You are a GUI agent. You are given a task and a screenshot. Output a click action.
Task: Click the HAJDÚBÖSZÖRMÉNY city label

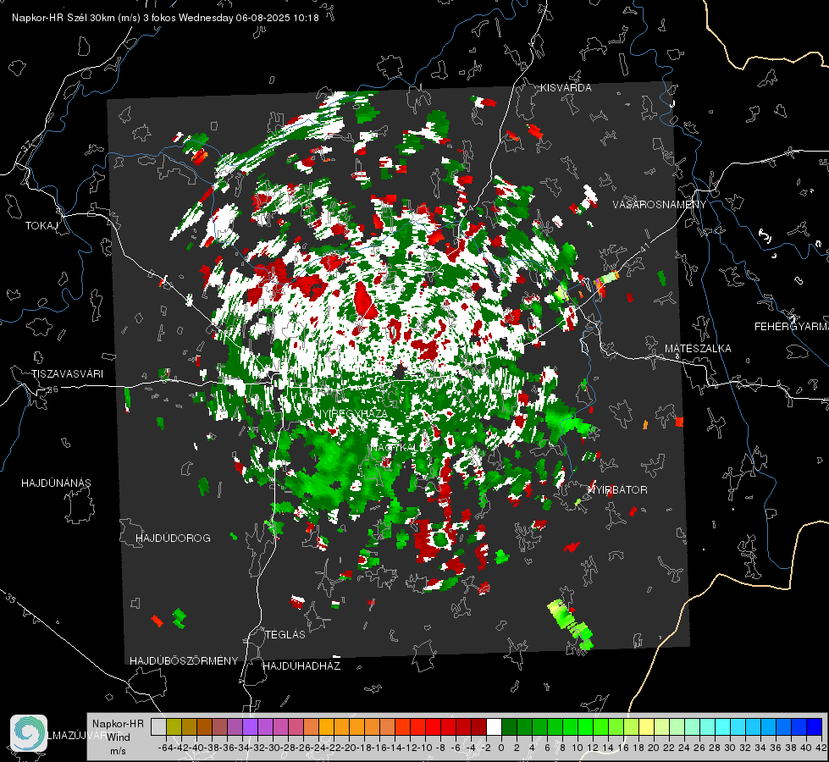(184, 661)
